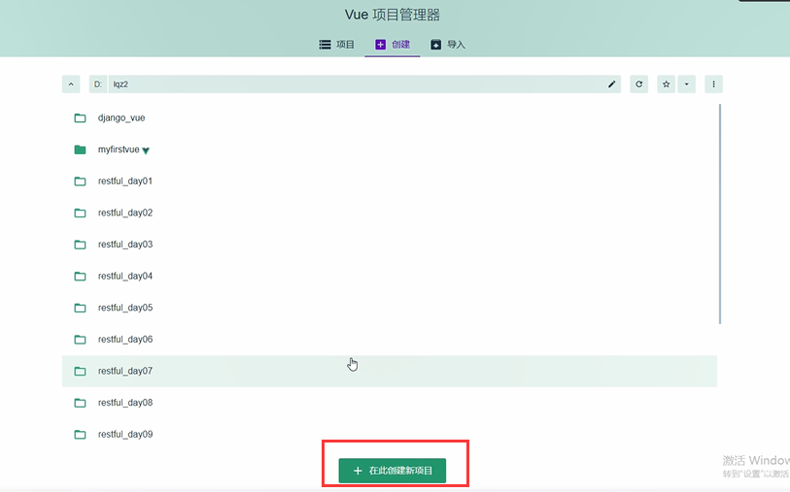Click the folder list scrollbar
The width and height of the screenshot is (790, 492).
(720, 213)
